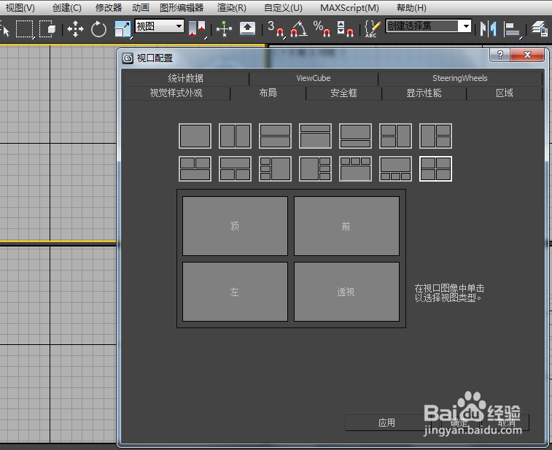The image size is (552, 450).
Task: Click the dialog help question mark button
Action: pos(500,55)
